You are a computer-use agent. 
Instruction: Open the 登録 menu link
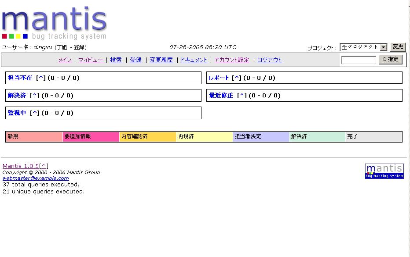click(x=135, y=60)
